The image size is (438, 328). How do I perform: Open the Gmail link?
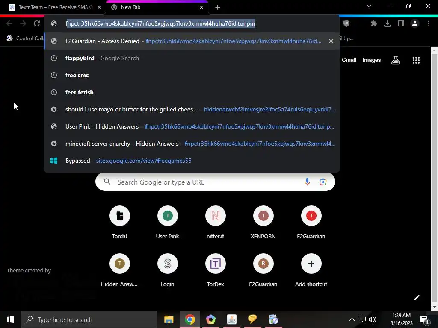click(x=349, y=60)
